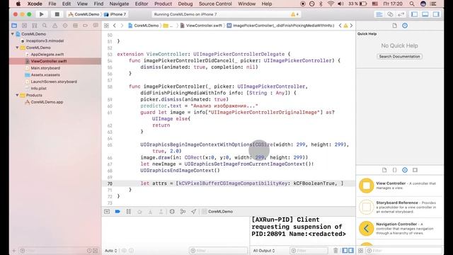Open the Editor menu
Viewport: 453px width, 255px height.
coord(142,4)
